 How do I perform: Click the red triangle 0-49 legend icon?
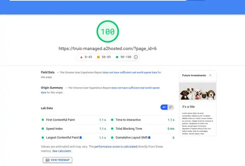(82, 57)
